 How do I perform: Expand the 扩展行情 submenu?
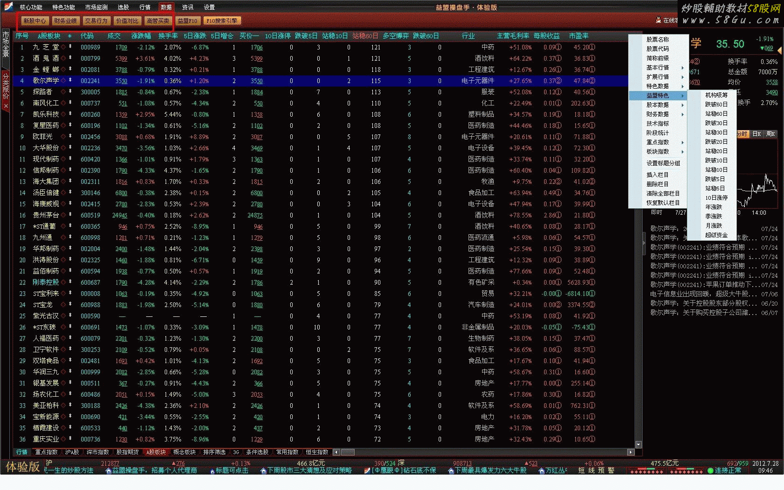(x=659, y=77)
